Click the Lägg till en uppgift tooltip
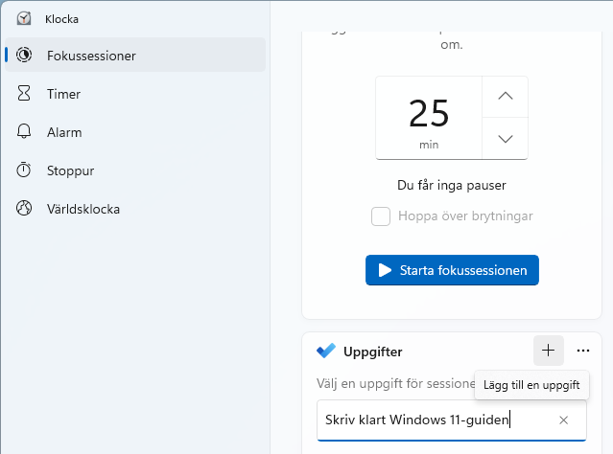The image size is (613, 454). coord(532,386)
